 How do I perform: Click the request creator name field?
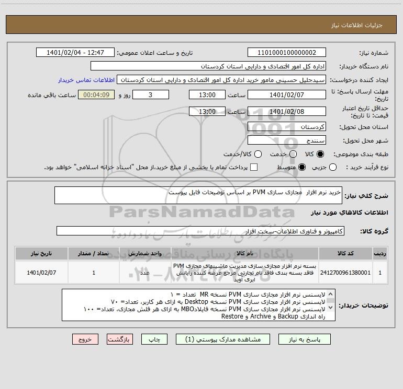pos(221,80)
